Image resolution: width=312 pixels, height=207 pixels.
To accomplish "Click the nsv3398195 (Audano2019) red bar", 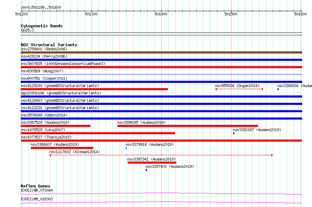I will click(x=188, y=126).
